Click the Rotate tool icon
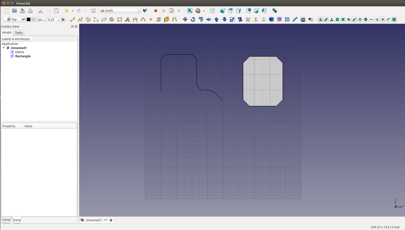 pyautogui.click(x=193, y=20)
